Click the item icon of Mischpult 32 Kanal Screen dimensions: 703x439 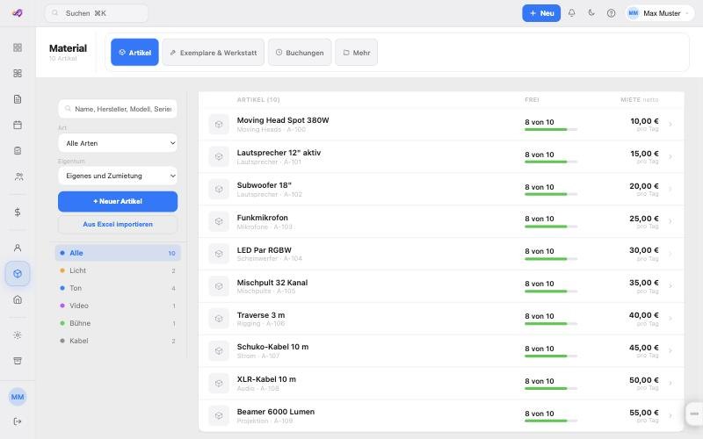click(x=219, y=286)
